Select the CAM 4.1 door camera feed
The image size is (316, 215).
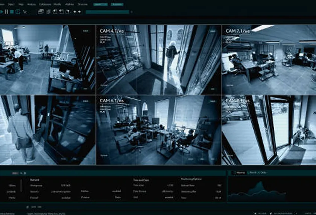click(159, 60)
